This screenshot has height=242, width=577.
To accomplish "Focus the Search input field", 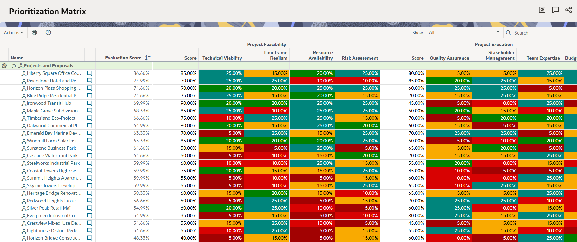I will pos(544,33).
